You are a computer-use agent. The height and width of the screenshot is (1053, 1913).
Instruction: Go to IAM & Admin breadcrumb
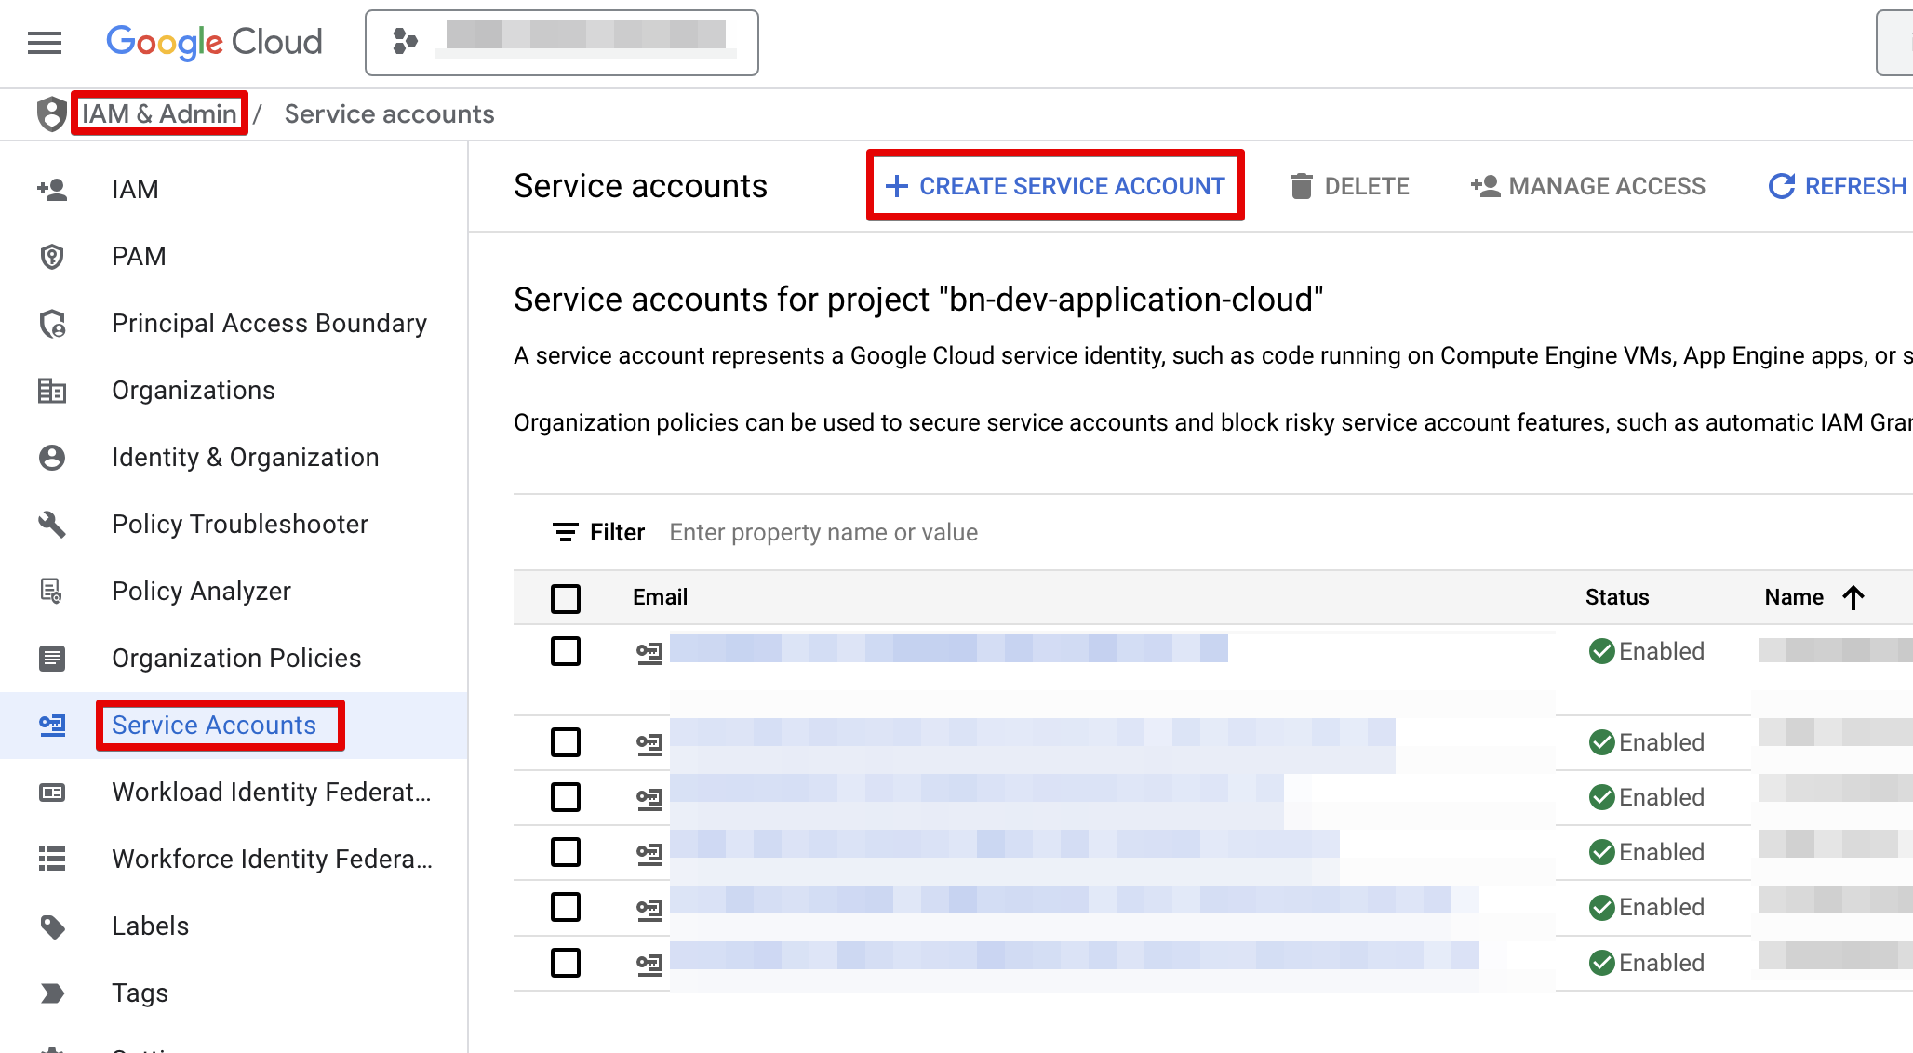[159, 113]
